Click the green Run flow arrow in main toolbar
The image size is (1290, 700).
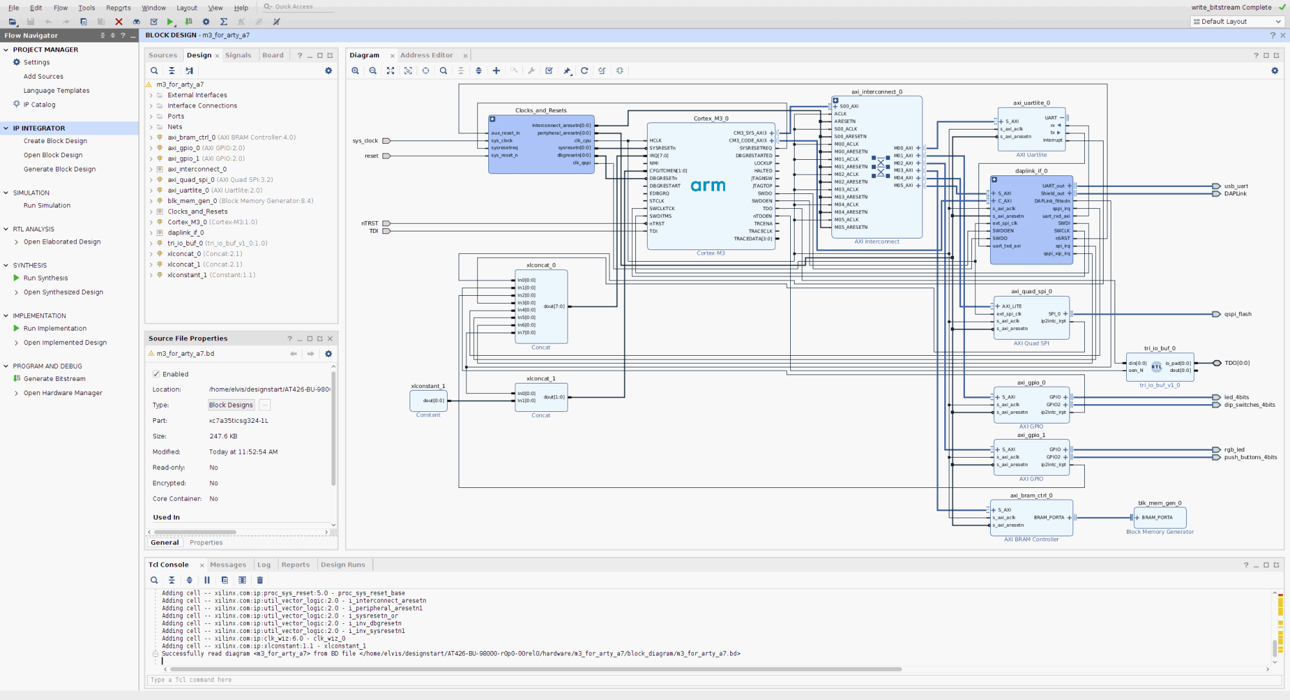pyautogui.click(x=170, y=21)
